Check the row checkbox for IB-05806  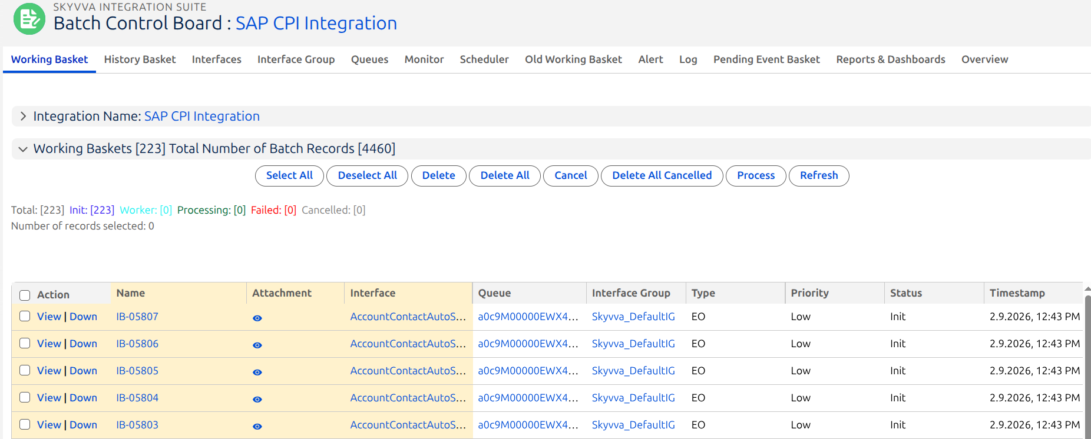(x=25, y=343)
